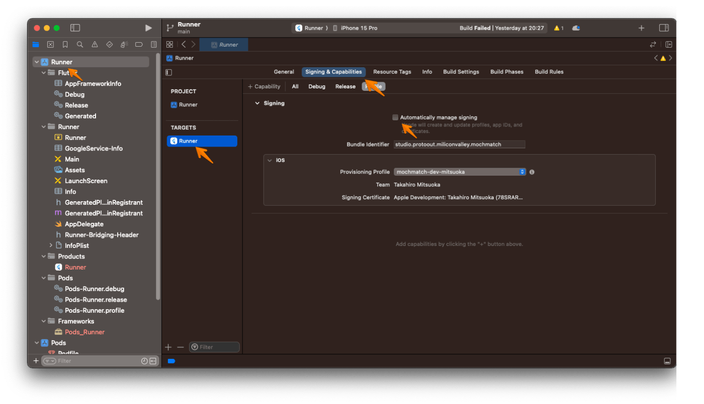Screen dimensions: 704x404
Task: Select the All configuration filter
Action: pos(295,87)
